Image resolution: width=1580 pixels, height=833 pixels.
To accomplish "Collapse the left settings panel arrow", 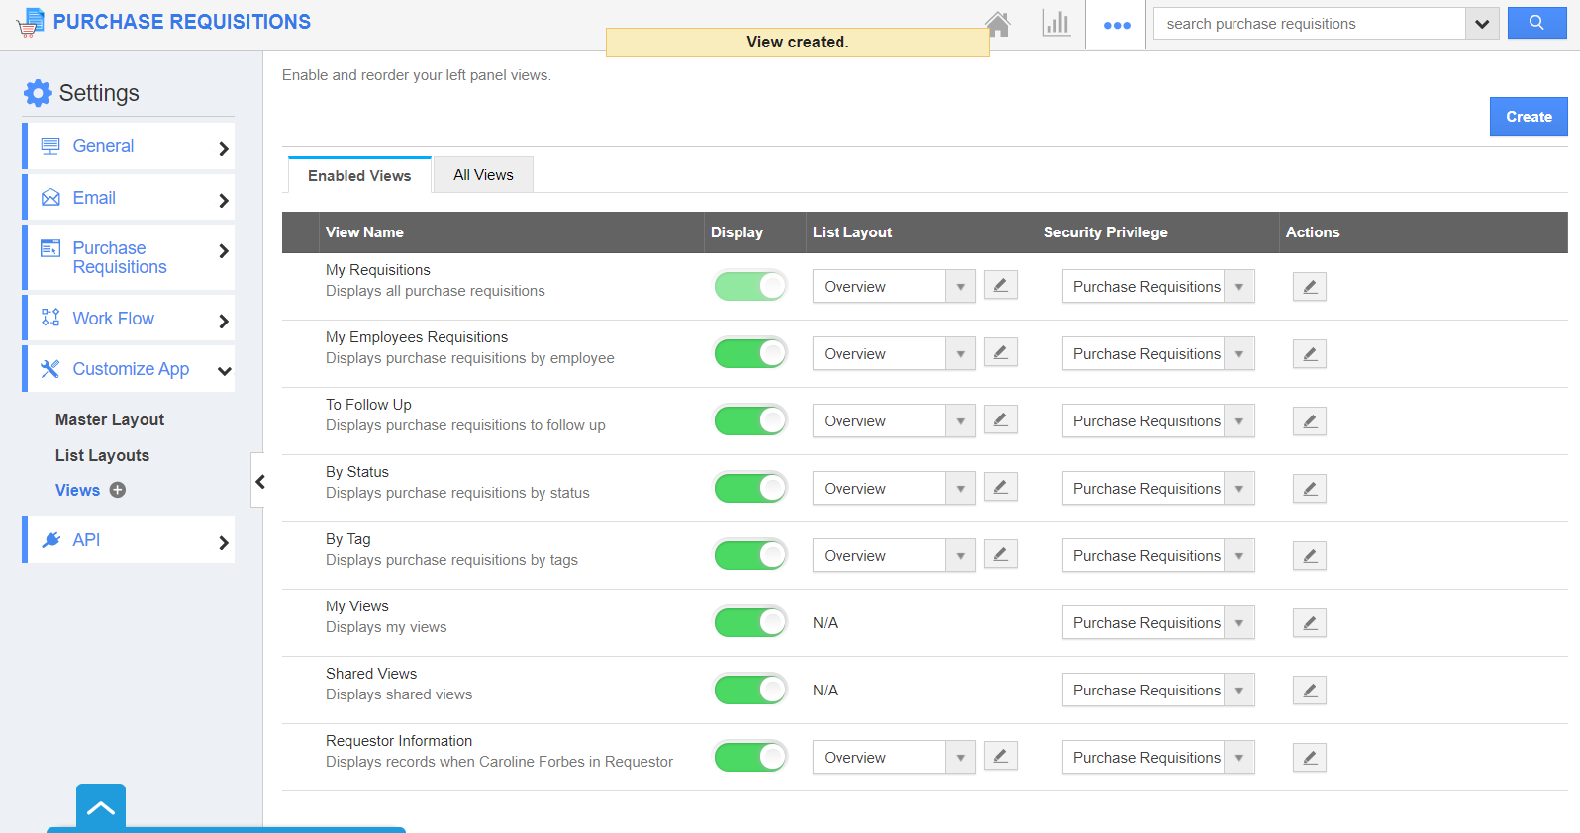I will point(259,482).
